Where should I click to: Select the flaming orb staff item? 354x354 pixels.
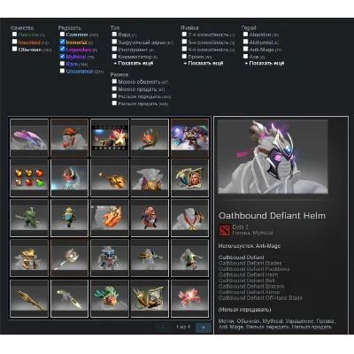coord(150,138)
